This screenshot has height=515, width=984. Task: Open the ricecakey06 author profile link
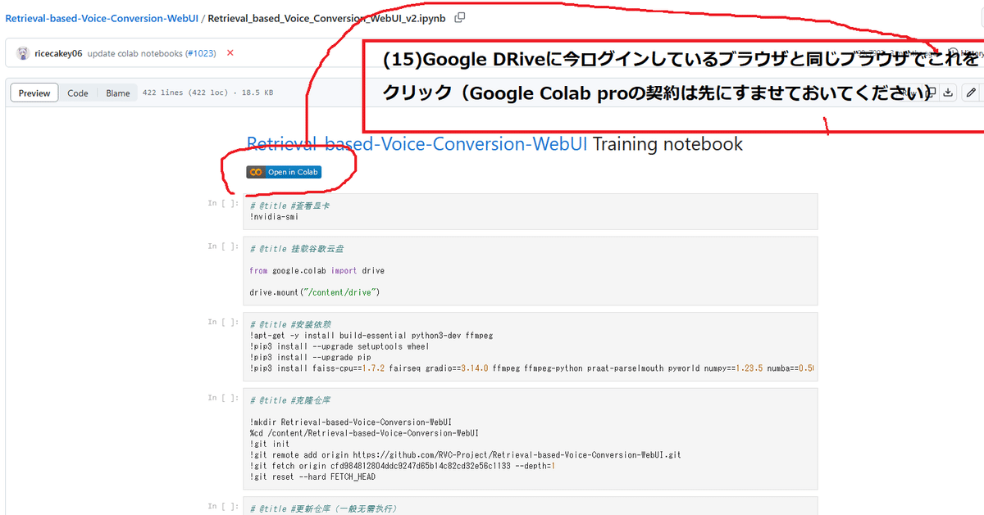[x=58, y=53]
